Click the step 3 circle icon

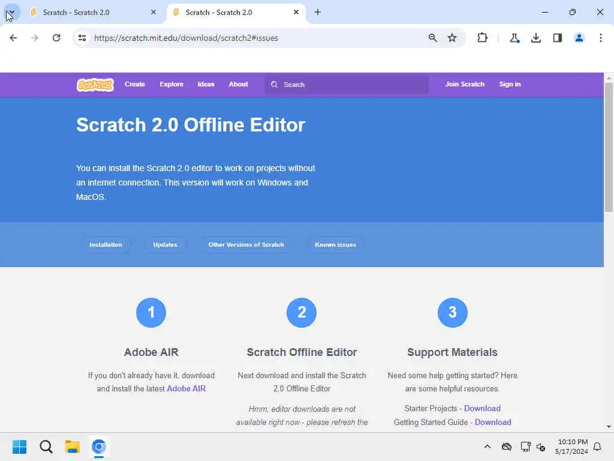point(452,312)
